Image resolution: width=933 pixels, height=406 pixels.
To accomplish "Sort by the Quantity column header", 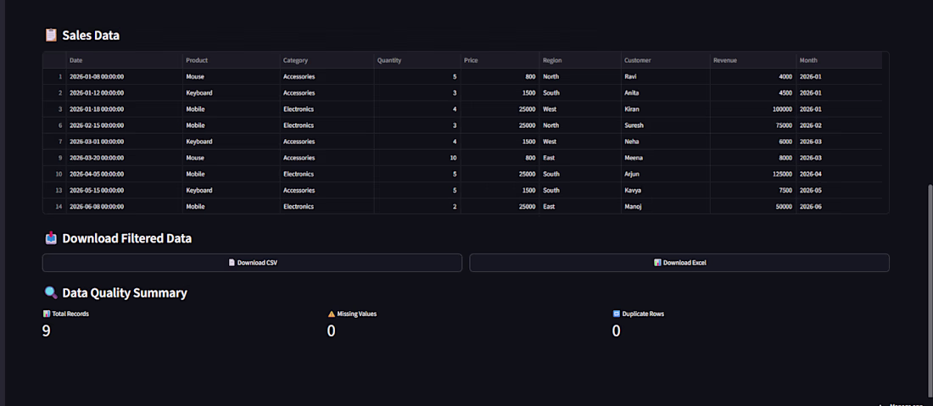I will pyautogui.click(x=417, y=60).
